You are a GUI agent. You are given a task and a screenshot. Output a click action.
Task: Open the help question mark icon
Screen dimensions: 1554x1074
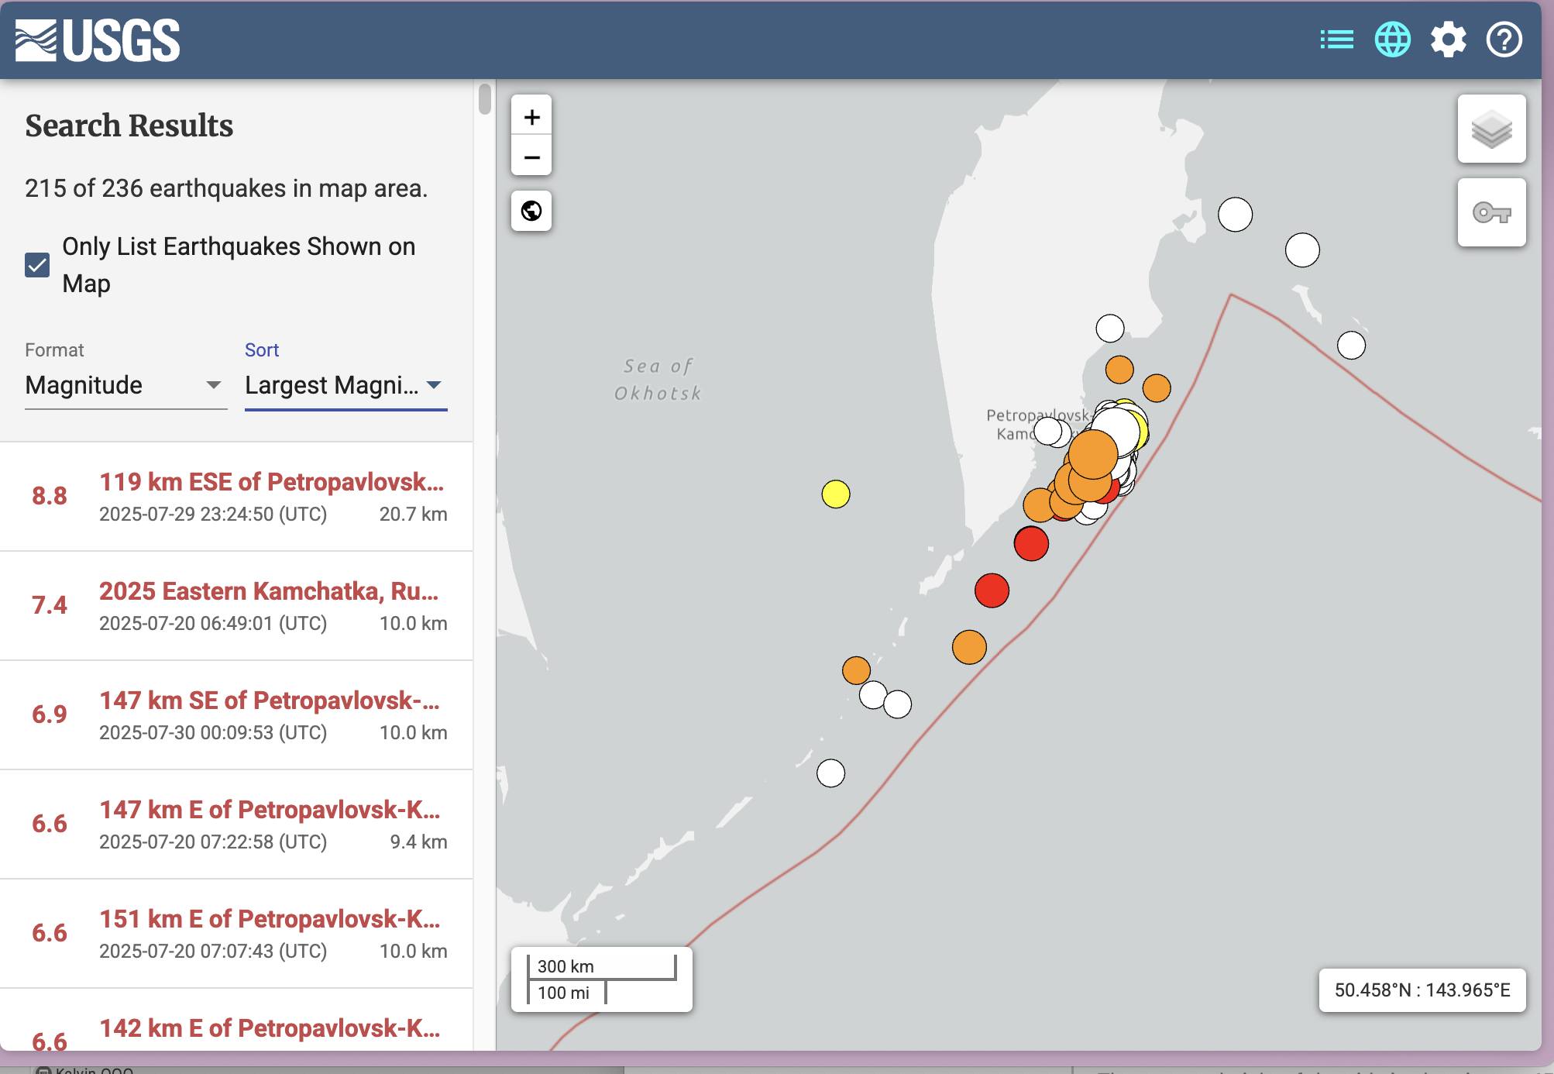pos(1504,40)
